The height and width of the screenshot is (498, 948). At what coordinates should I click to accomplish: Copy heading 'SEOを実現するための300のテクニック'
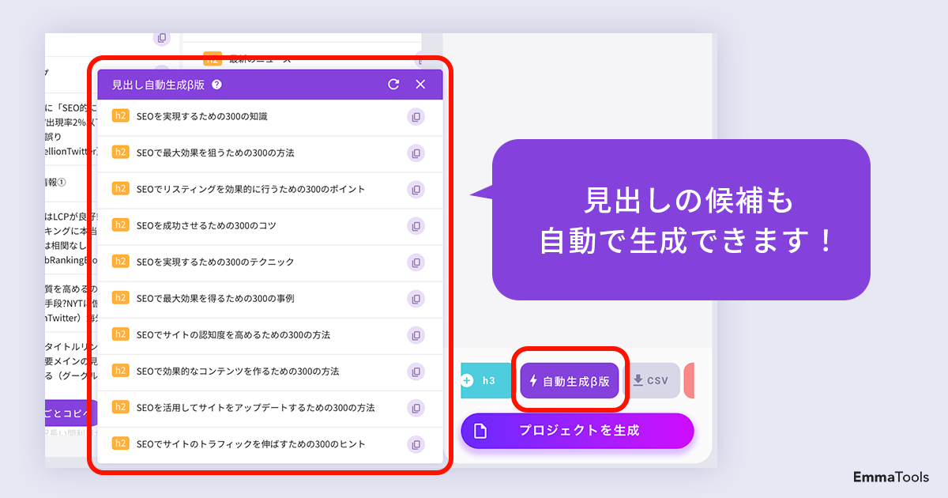pyautogui.click(x=416, y=262)
